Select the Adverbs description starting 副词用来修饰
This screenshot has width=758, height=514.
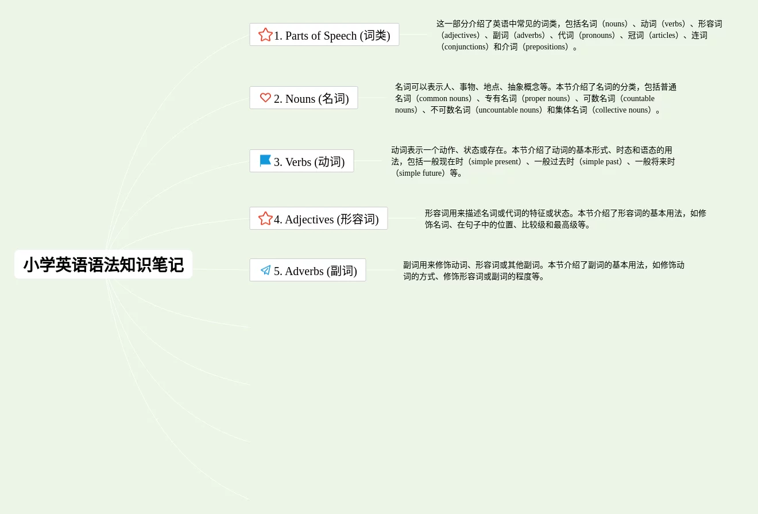click(x=543, y=270)
